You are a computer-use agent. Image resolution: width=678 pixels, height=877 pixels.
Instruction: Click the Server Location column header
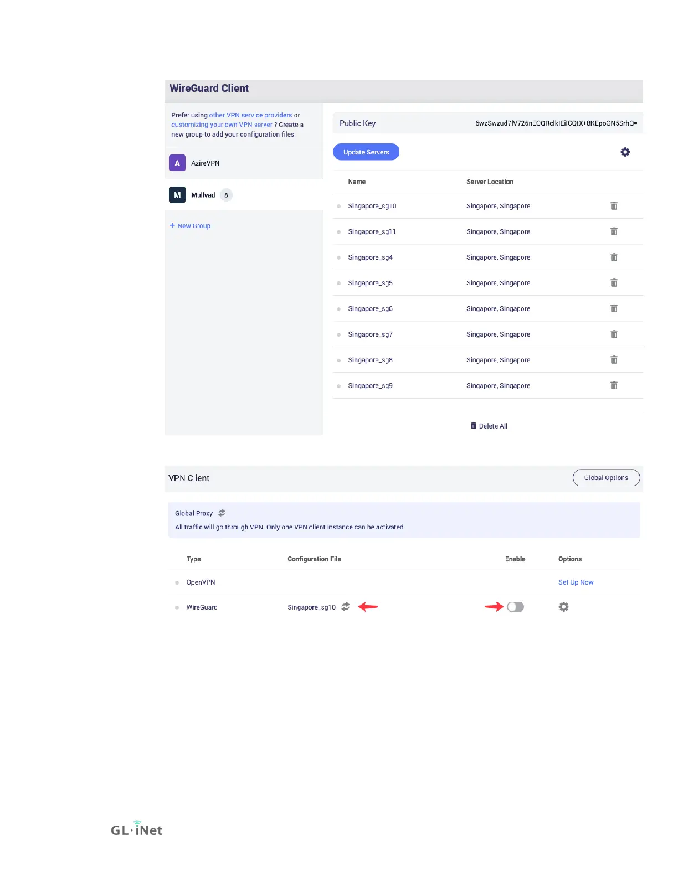490,182
